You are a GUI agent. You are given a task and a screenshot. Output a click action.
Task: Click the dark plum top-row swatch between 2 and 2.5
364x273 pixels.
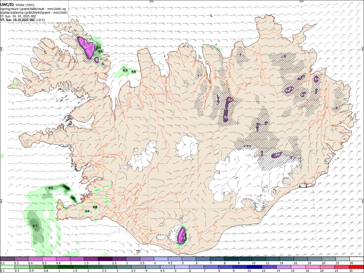(x=105, y=259)
